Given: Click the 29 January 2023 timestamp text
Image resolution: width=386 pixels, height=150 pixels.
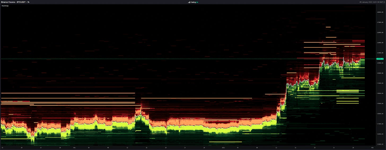Looking at the screenshot, I should (x=372, y=2).
